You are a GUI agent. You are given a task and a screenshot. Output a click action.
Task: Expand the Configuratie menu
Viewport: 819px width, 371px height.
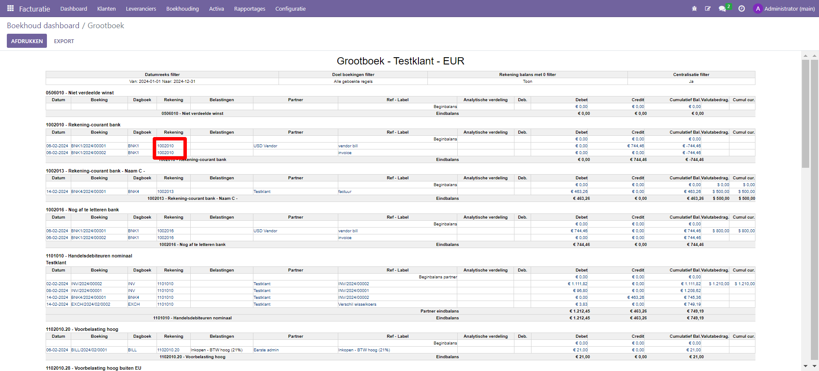pos(290,9)
